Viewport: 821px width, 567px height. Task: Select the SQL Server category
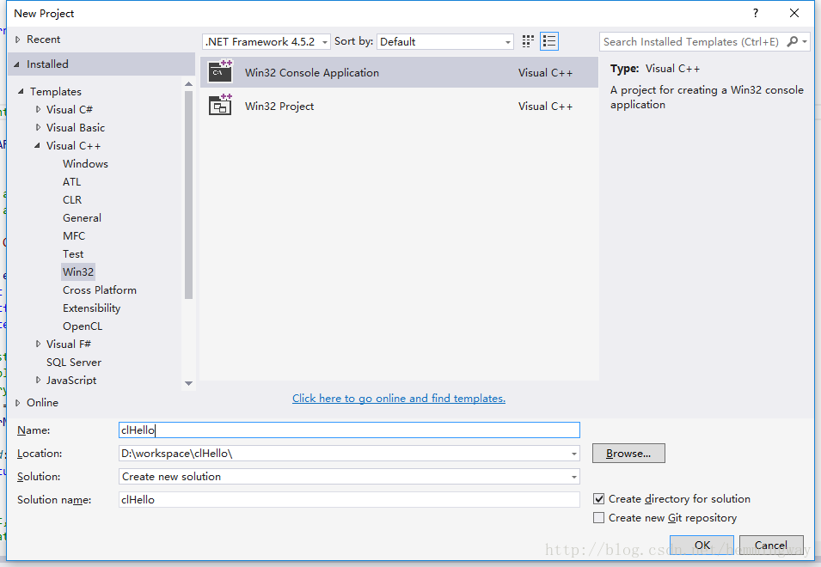(x=74, y=362)
